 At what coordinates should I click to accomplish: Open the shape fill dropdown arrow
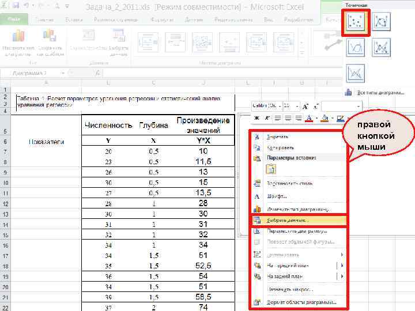[x=333, y=118]
